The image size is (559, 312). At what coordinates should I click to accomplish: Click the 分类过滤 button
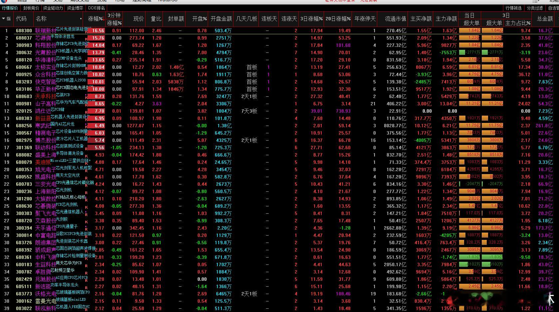(x=535, y=8)
